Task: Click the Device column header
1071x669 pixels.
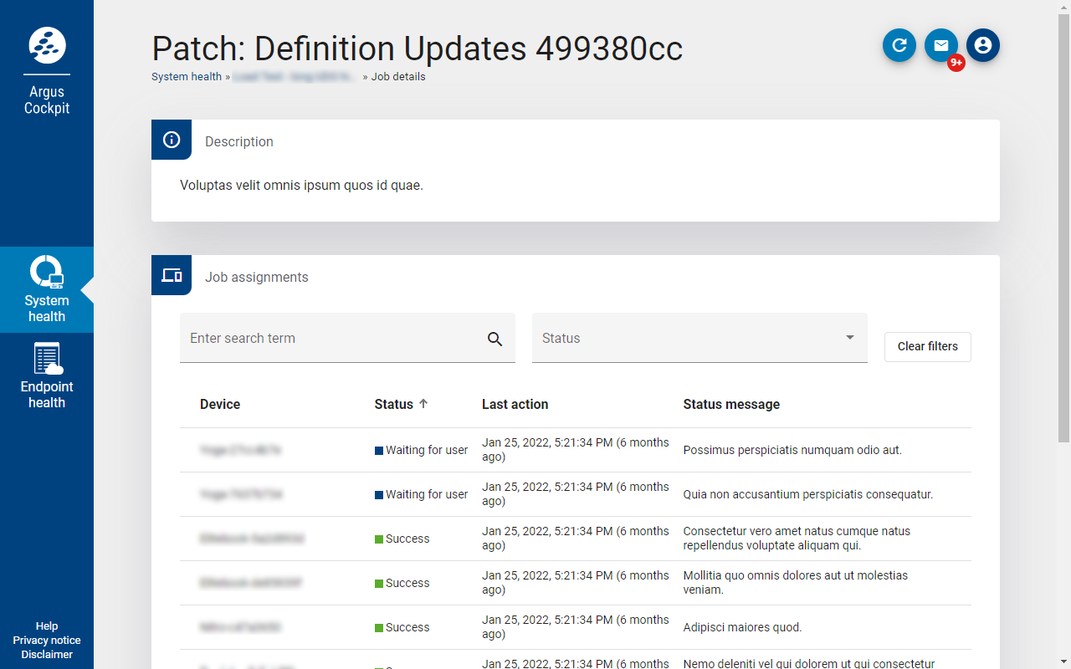Action: pos(220,405)
